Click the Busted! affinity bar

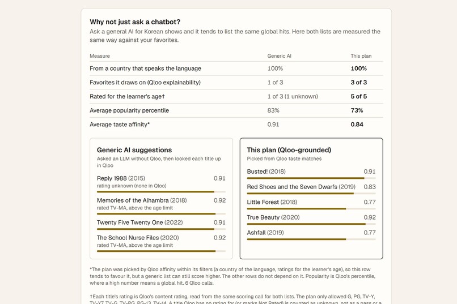[311, 178]
